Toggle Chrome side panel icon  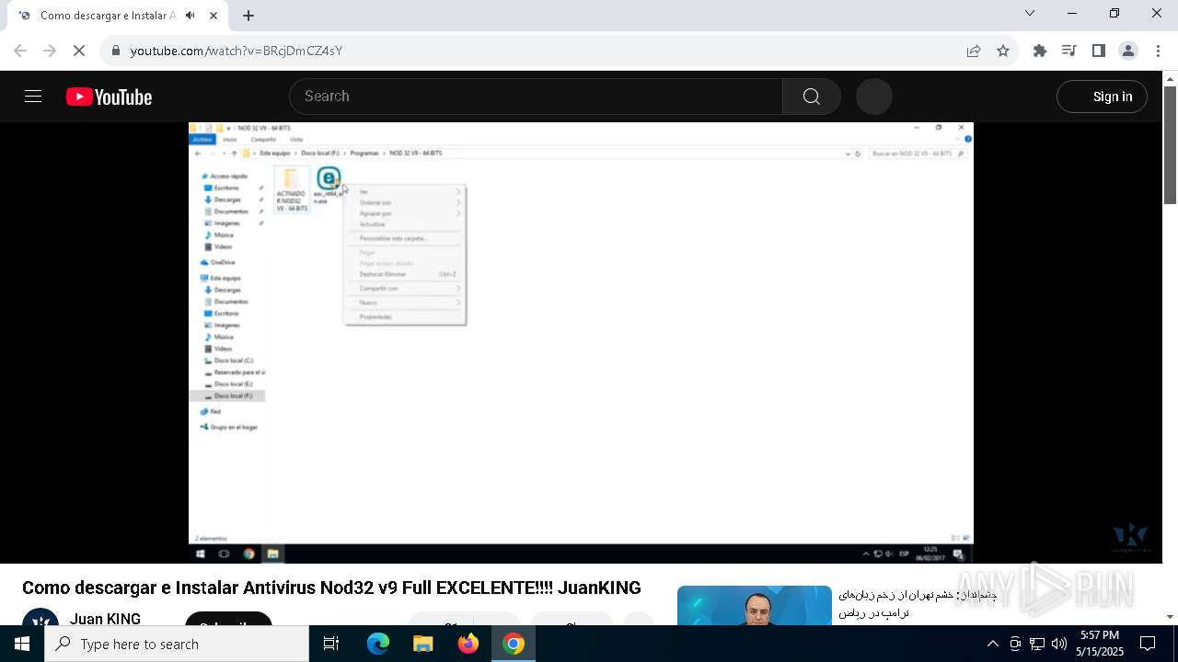[x=1099, y=51]
